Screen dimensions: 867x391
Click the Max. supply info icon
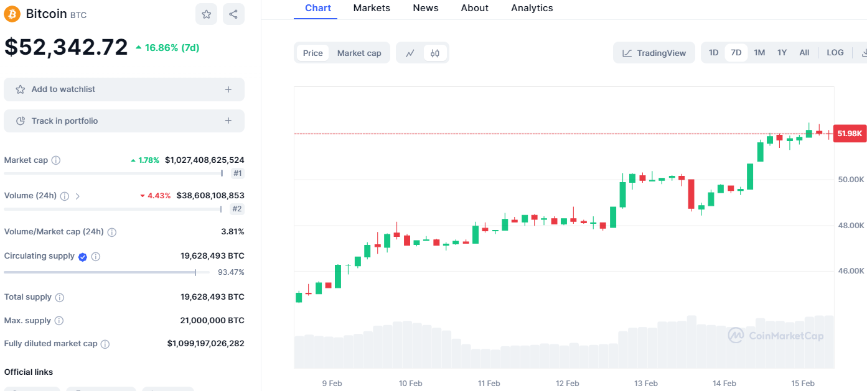59,321
